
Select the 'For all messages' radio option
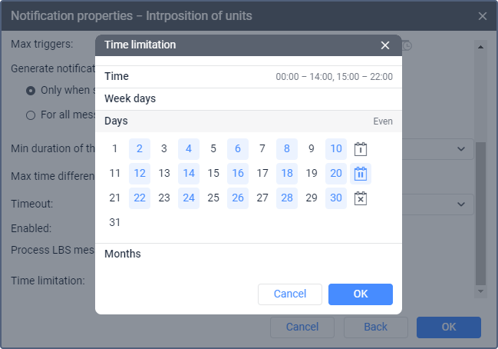tap(31, 115)
